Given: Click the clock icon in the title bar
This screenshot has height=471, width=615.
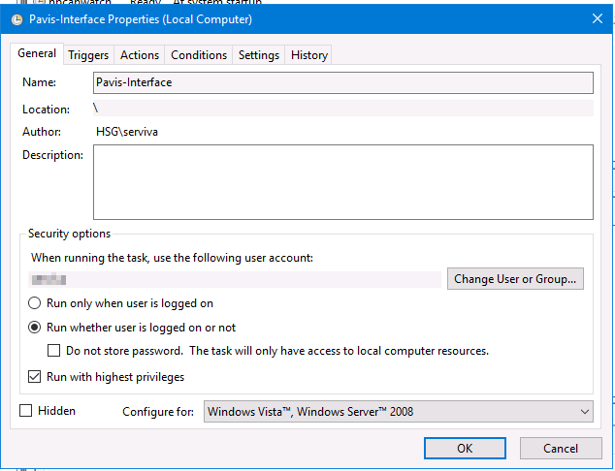Looking at the screenshot, I should [16, 19].
